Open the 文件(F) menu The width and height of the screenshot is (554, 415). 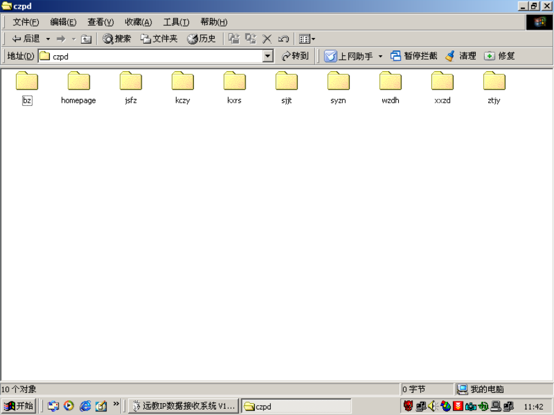coord(26,22)
